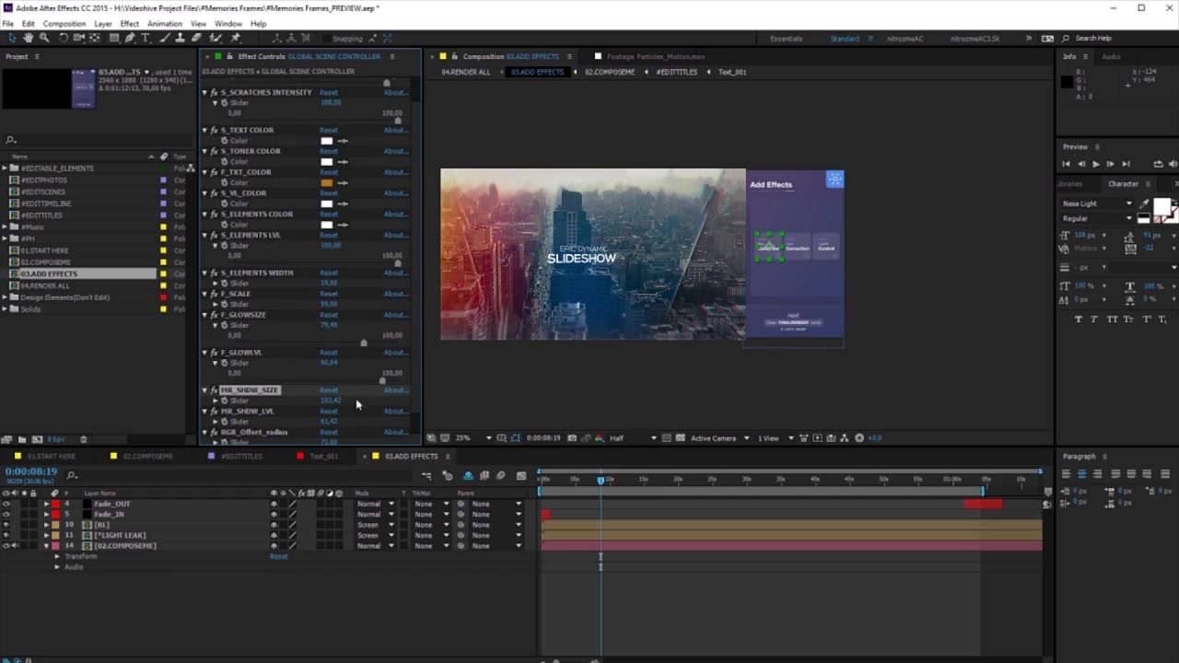
Task: Reset the MR_SHDW_SIZE effect
Action: (329, 390)
